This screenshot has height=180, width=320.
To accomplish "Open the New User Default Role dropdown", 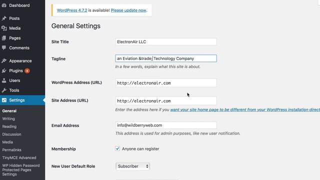I will (x=132, y=166).
